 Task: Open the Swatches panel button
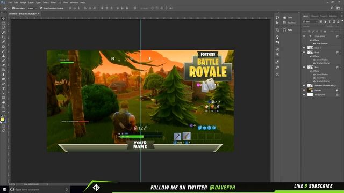tap(289, 23)
